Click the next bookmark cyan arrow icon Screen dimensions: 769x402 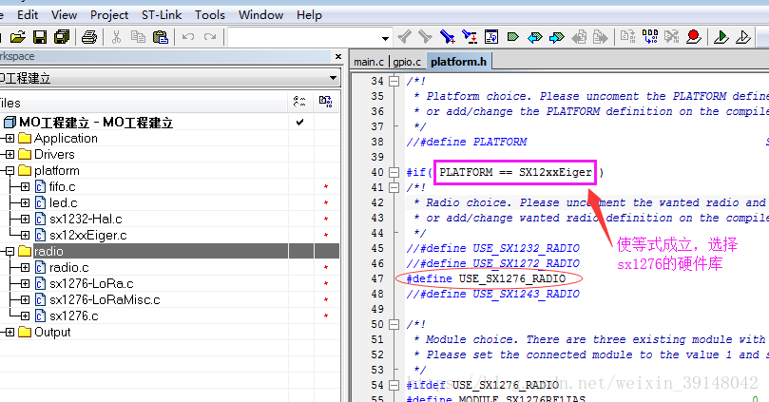(x=557, y=37)
